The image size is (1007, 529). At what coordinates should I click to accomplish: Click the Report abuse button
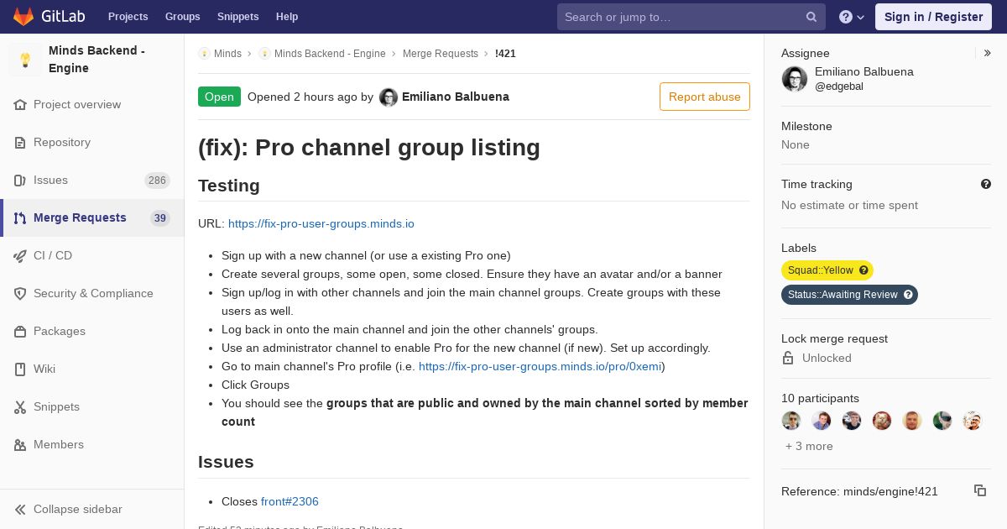tap(705, 97)
